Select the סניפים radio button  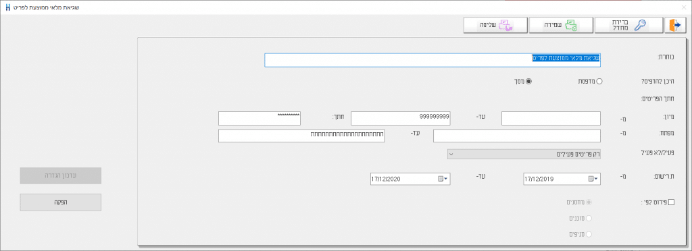click(x=589, y=234)
